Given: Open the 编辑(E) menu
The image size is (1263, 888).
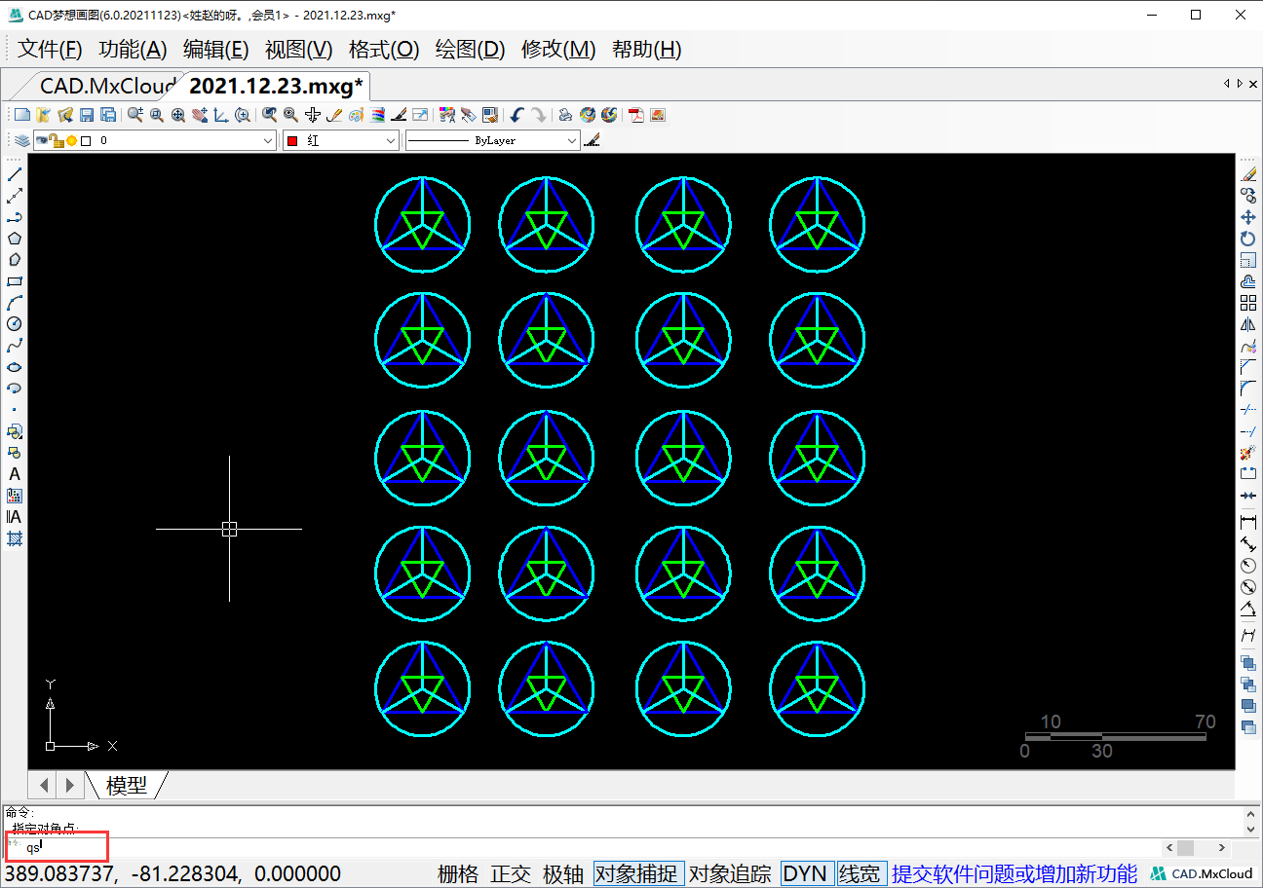Looking at the screenshot, I should pos(216,50).
